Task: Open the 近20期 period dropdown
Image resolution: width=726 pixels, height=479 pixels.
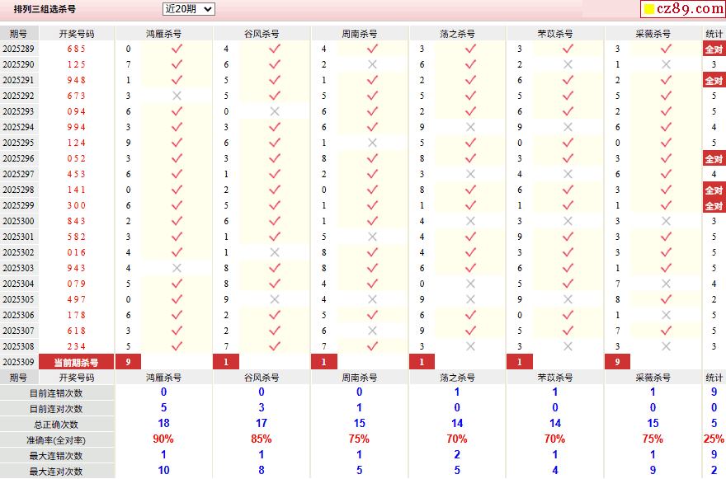Action: tap(188, 9)
